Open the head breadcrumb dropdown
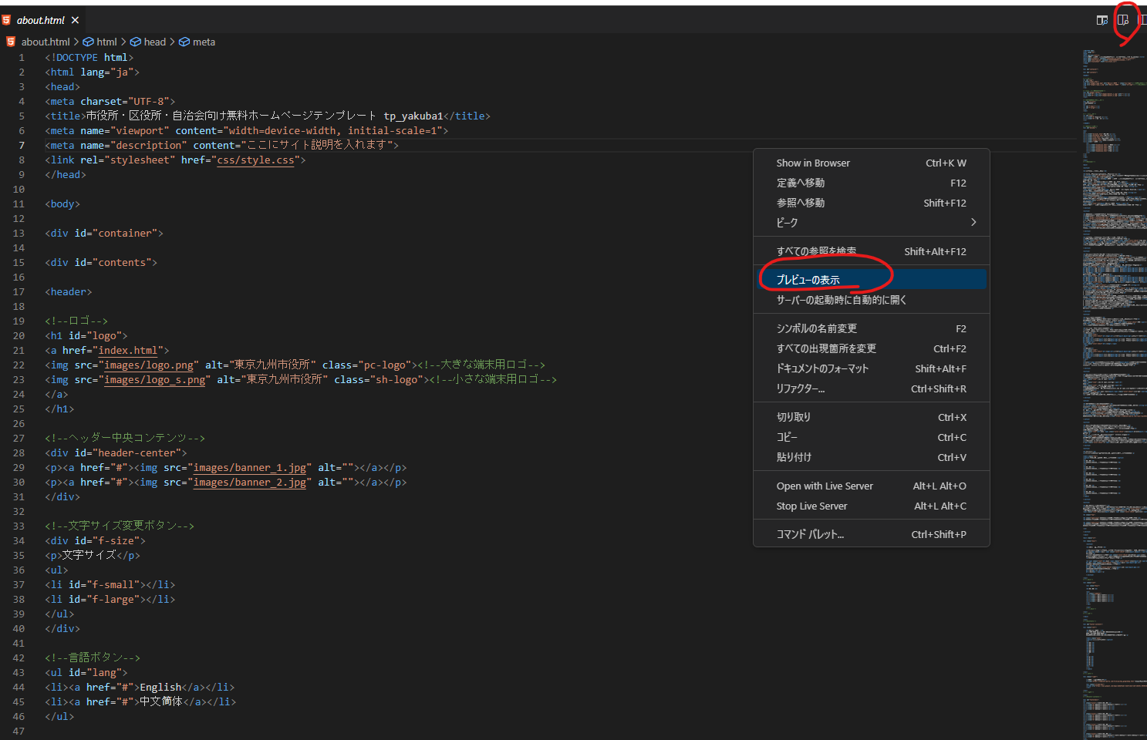1147x740 pixels. (154, 42)
